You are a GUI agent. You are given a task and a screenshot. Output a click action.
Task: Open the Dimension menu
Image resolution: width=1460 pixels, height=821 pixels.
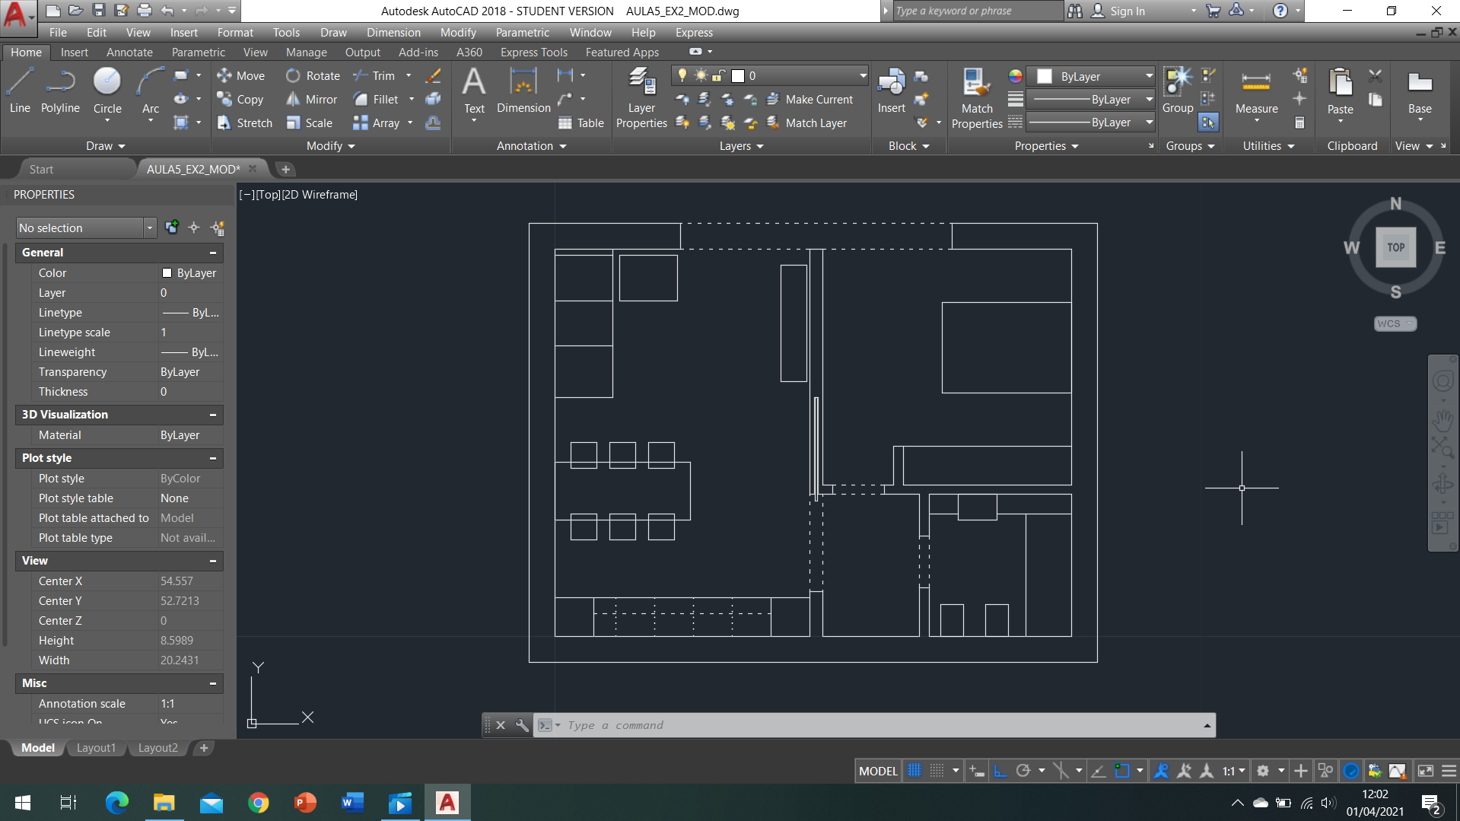pyautogui.click(x=393, y=33)
